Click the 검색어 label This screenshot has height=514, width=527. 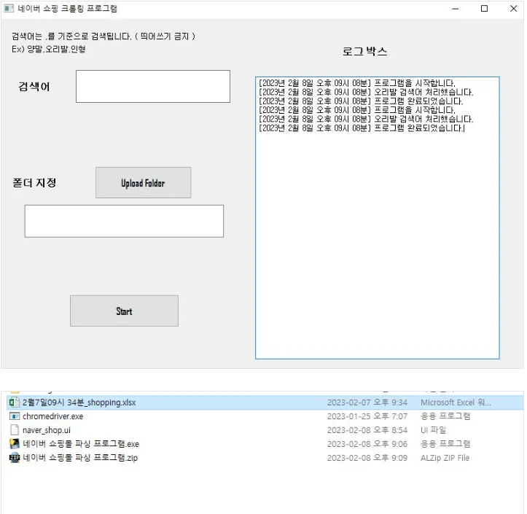click(x=34, y=86)
